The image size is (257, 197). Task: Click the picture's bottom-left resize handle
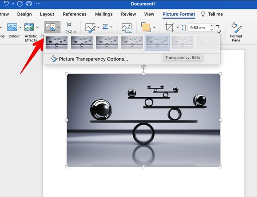click(66, 167)
